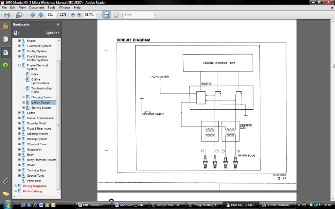Expand the Parts Catalog bookmark

point(15,191)
